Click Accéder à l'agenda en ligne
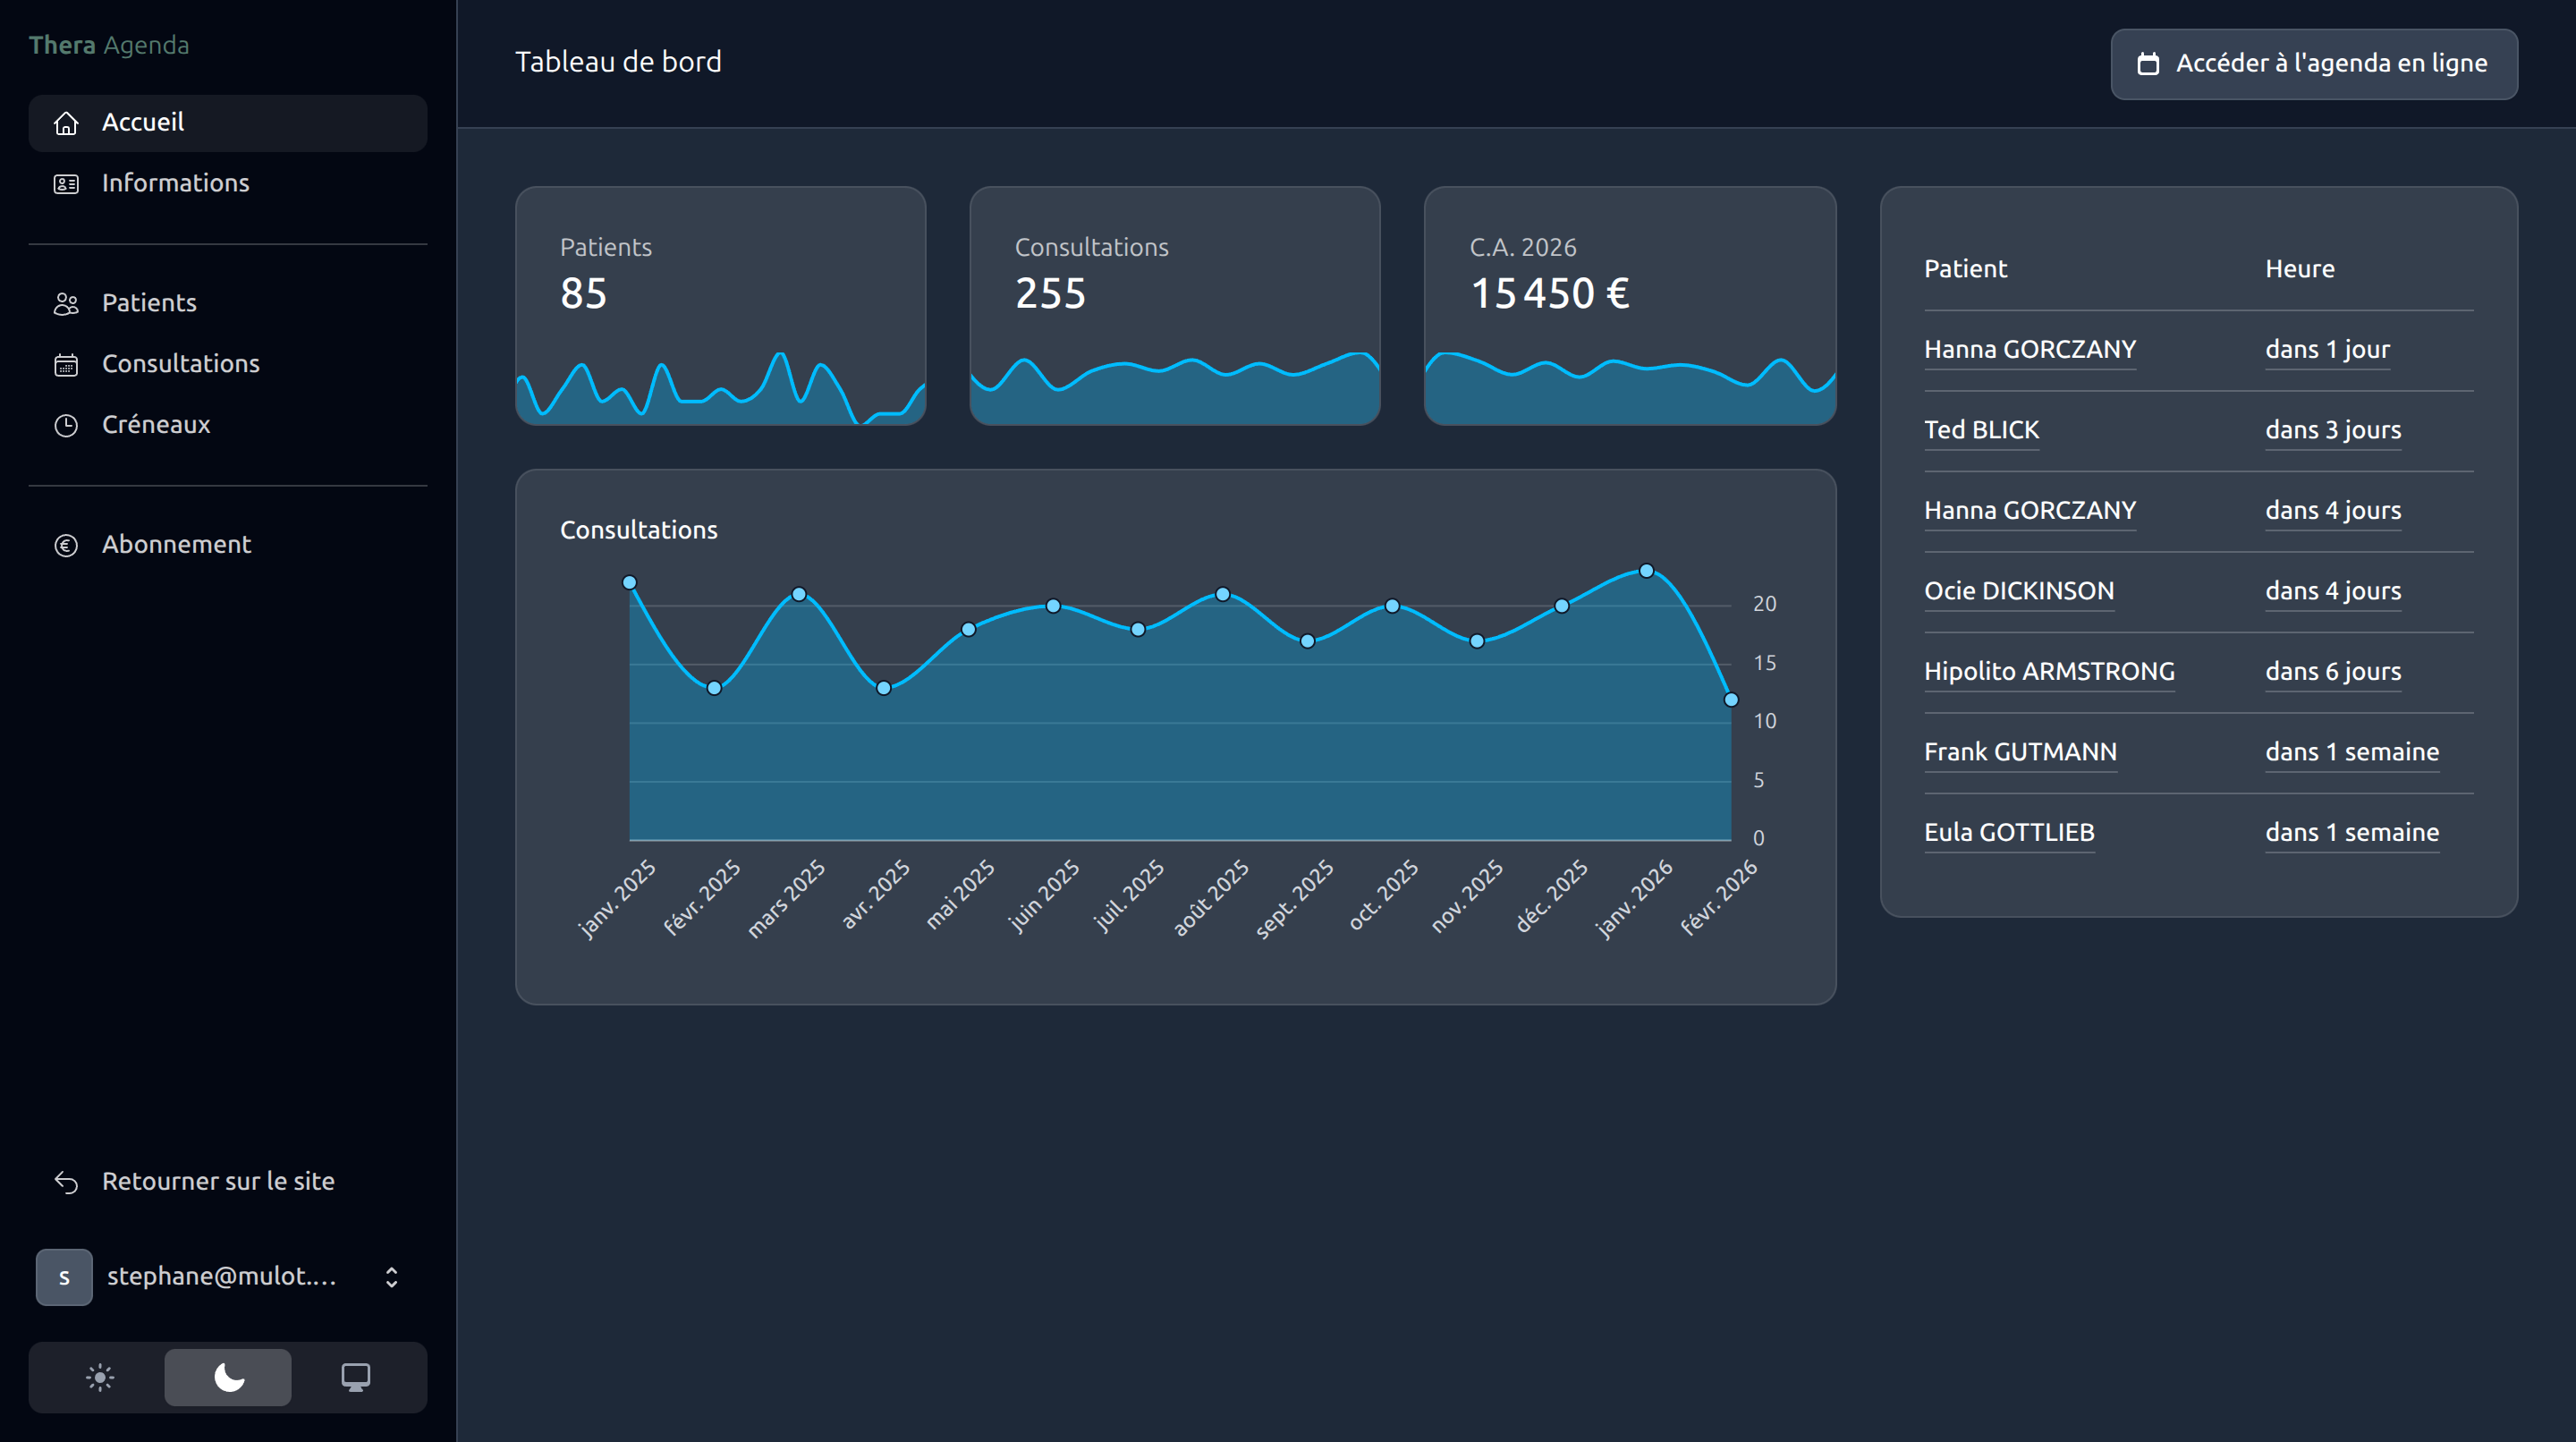This screenshot has width=2576, height=1442. tap(2313, 64)
